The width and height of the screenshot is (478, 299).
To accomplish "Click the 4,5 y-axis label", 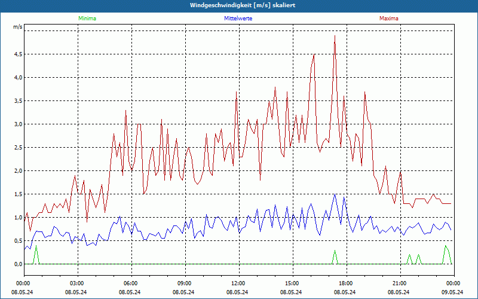I will tap(18, 54).
